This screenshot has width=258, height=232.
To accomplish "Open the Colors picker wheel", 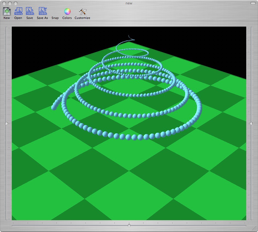I will point(67,11).
